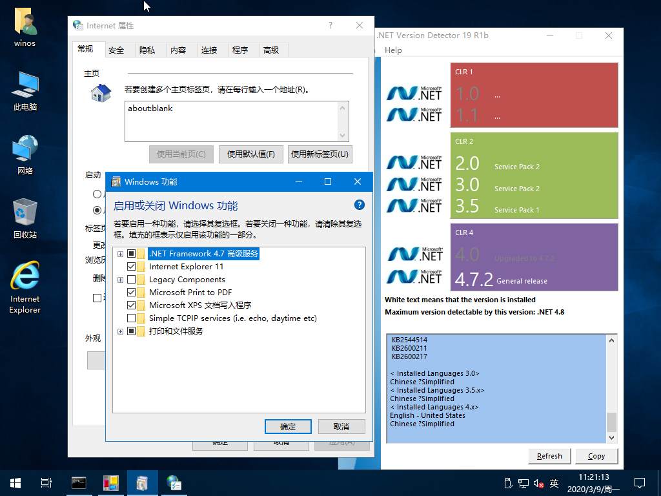Switch to .NET Version Detector taskbar icon

click(111, 483)
